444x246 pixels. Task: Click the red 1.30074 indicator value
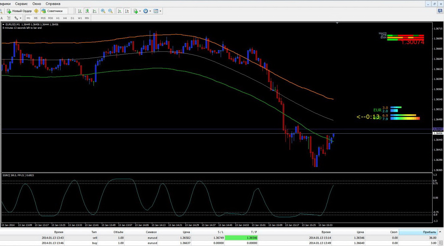412,42
